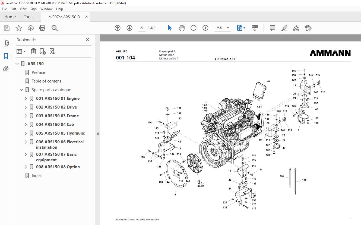Image resolution: width=361 pixels, height=225 pixels.
Task: Expand the 002 ARS150 02 Drive bookmark
Action: (x=26, y=107)
